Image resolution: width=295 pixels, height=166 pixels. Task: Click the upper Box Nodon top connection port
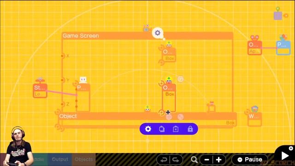pos(161,48)
